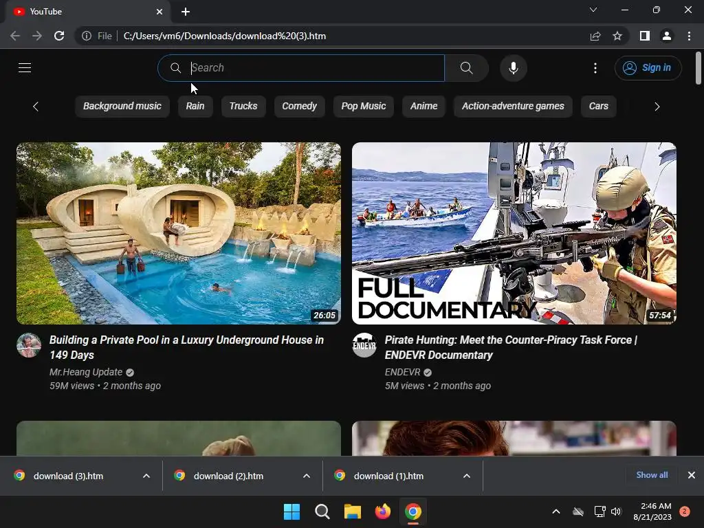Click Show all downloads
Viewport: 704px width, 528px height.
coord(652,475)
